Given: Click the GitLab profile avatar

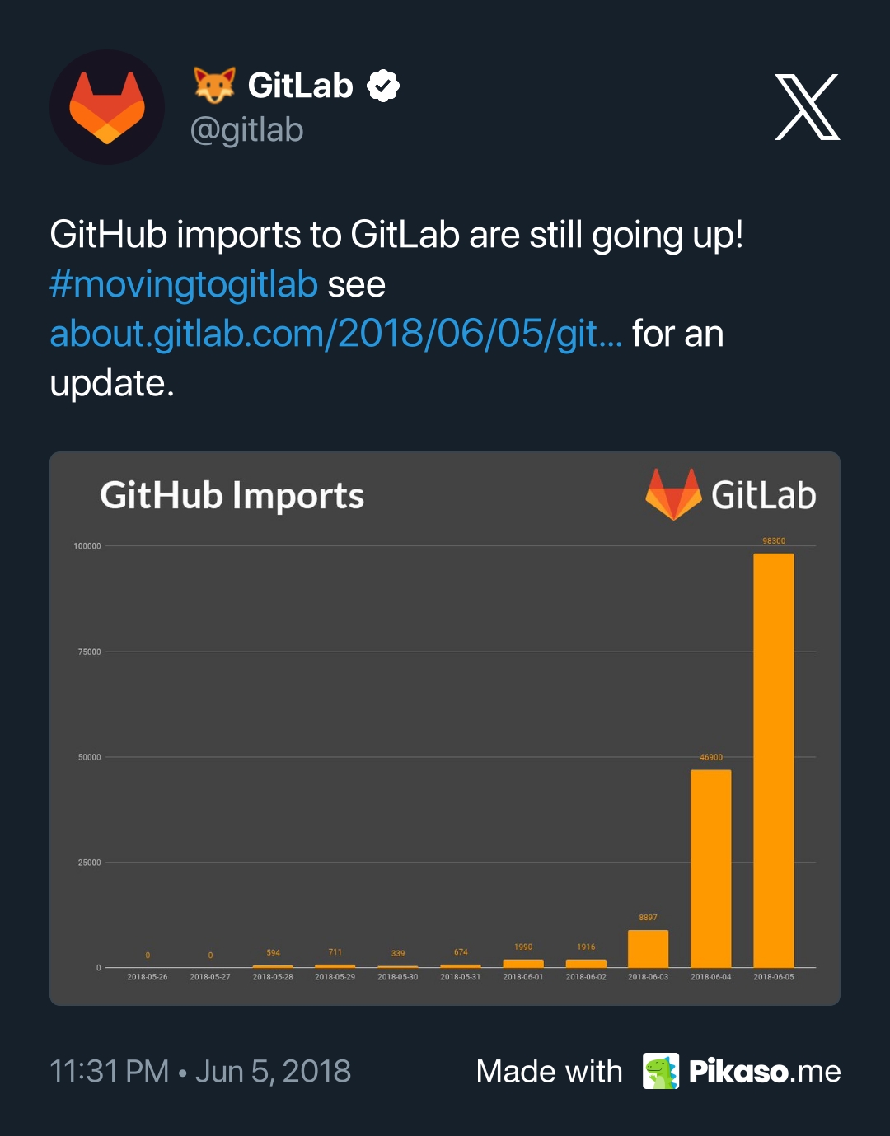Looking at the screenshot, I should click(107, 107).
